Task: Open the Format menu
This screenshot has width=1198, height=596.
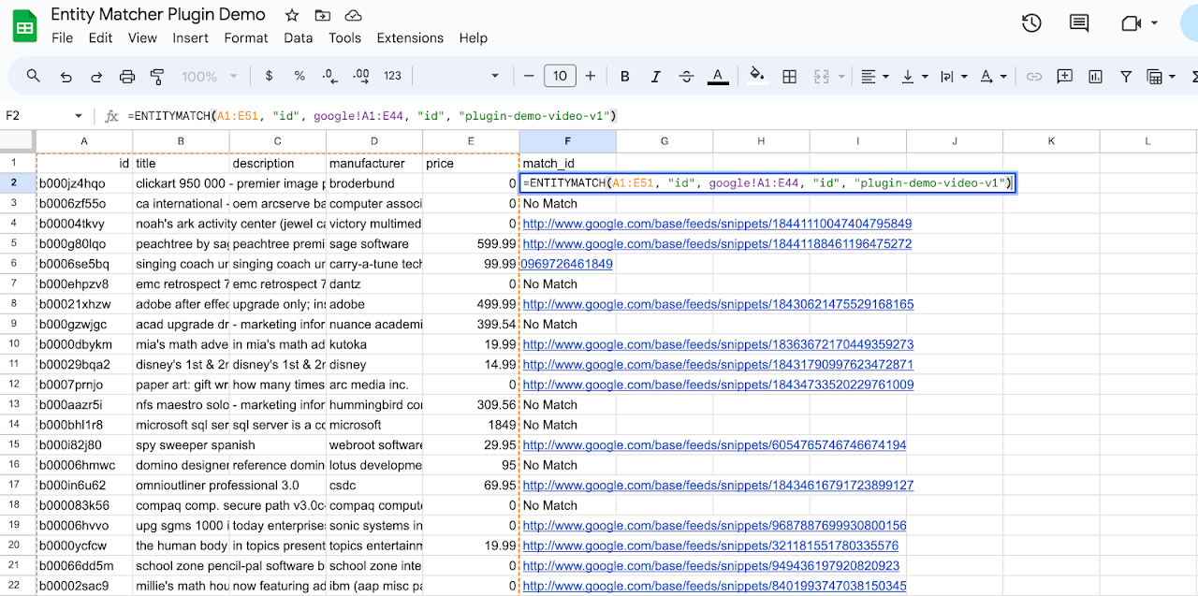Action: 246,38
